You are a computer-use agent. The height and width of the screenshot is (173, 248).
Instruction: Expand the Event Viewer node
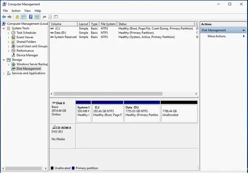[x=9, y=38]
